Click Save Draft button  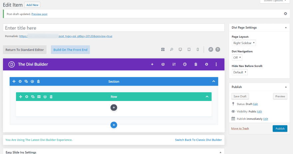click(240, 96)
